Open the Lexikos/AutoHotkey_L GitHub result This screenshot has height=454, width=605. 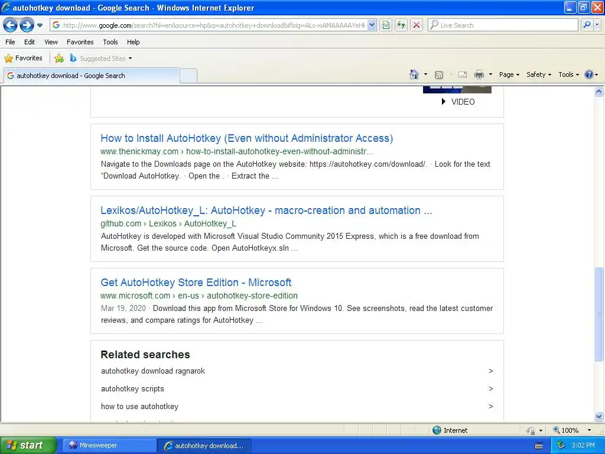coord(266,210)
